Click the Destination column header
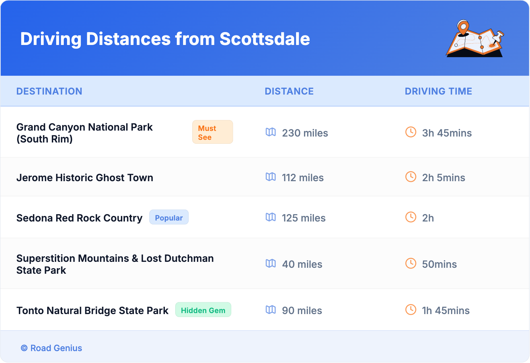Viewport: 530px width, 363px height. [49, 91]
